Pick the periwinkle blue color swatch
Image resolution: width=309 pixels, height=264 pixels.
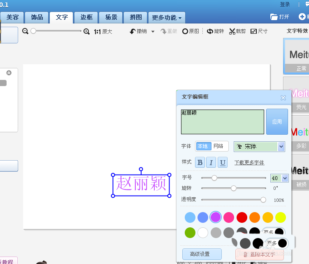pyautogui.click(x=203, y=217)
